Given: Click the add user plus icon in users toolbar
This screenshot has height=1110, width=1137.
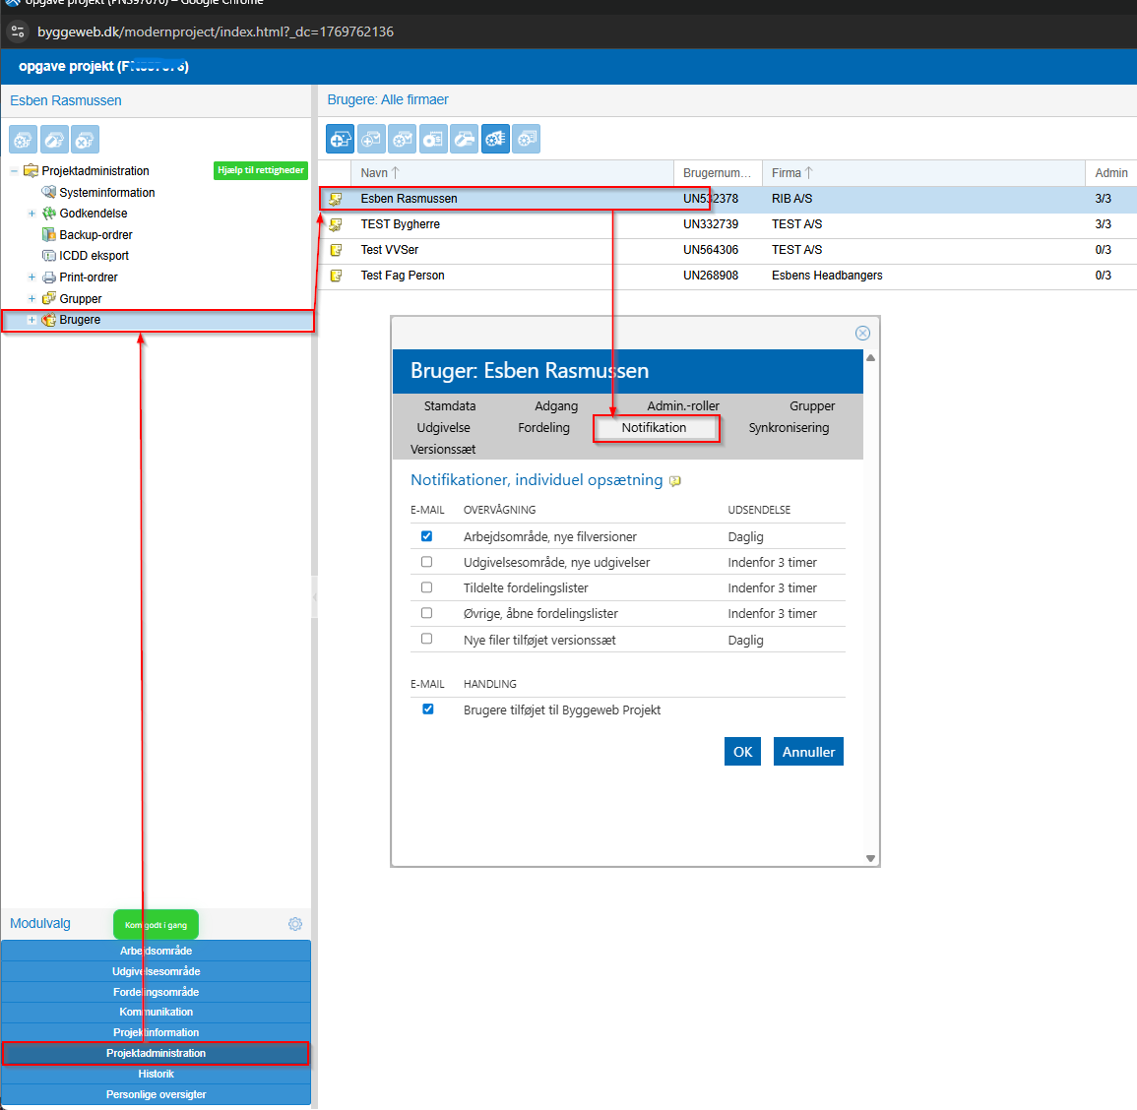Looking at the screenshot, I should tap(340, 139).
